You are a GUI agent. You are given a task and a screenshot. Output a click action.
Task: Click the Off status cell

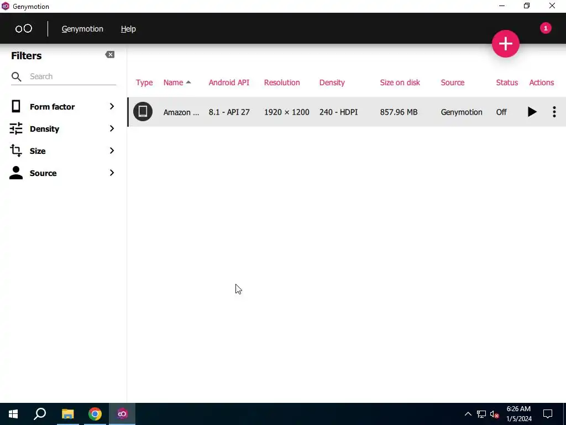[501, 112]
